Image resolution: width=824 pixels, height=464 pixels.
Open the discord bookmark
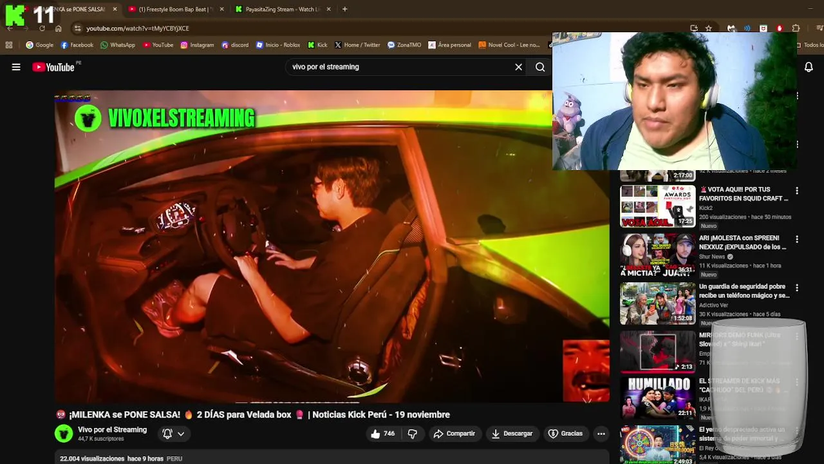click(235, 45)
